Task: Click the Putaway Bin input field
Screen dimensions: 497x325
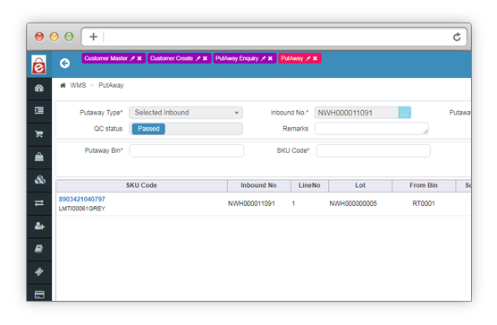Action: tap(186, 150)
